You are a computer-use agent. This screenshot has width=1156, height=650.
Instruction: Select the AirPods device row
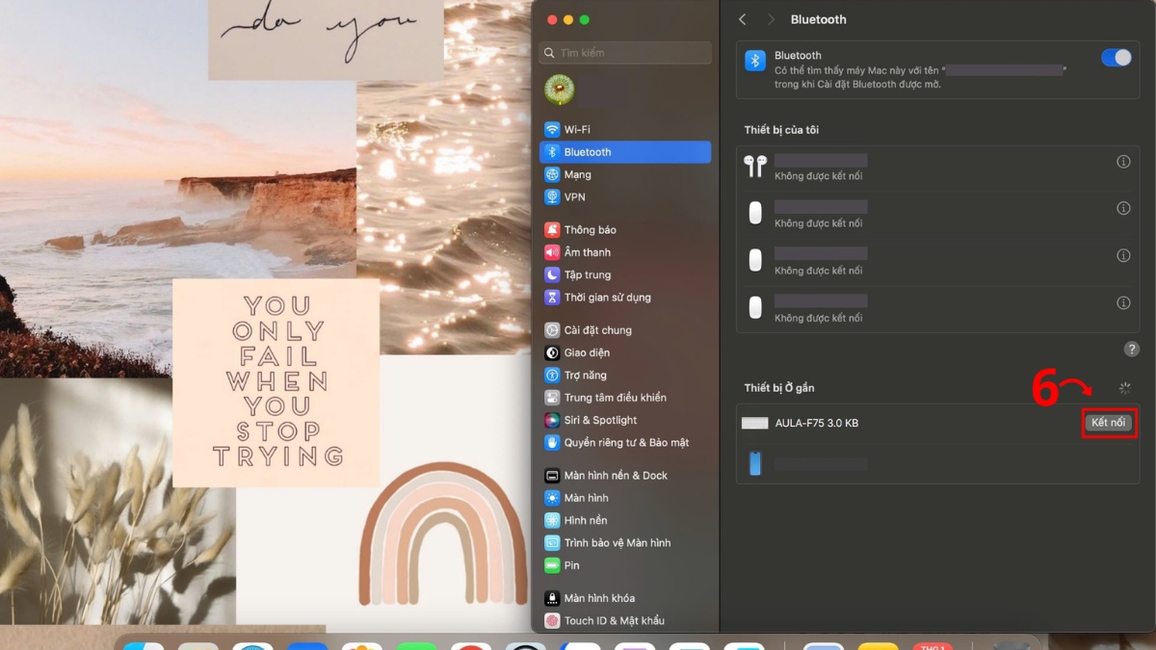[x=937, y=167]
